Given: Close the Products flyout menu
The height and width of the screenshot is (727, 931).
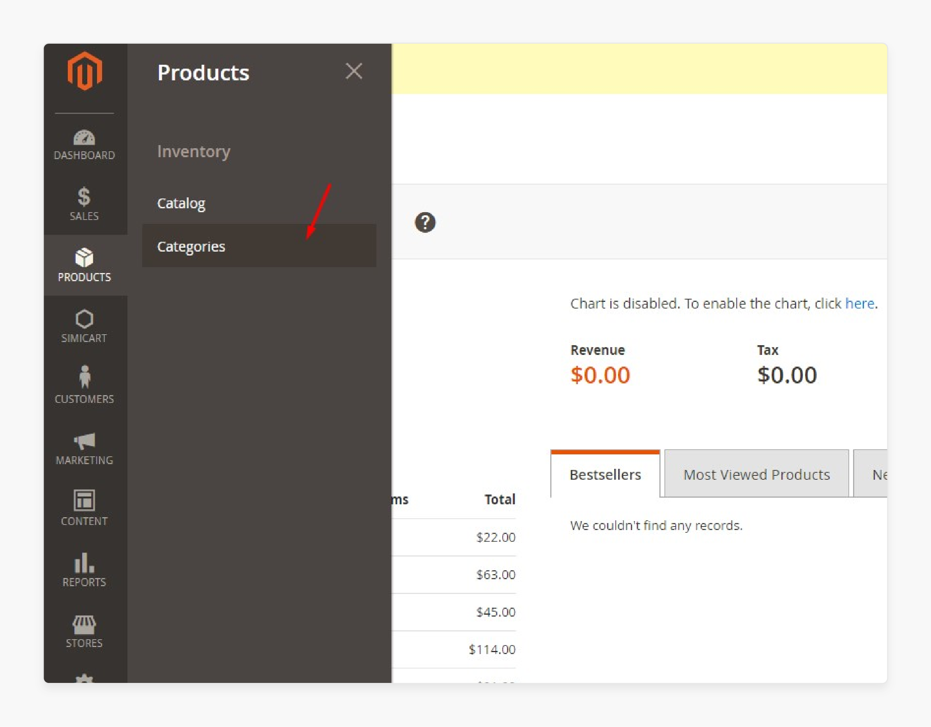Looking at the screenshot, I should (x=353, y=71).
